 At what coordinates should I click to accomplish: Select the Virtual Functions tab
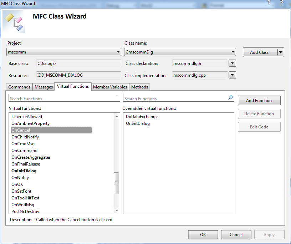point(73,86)
